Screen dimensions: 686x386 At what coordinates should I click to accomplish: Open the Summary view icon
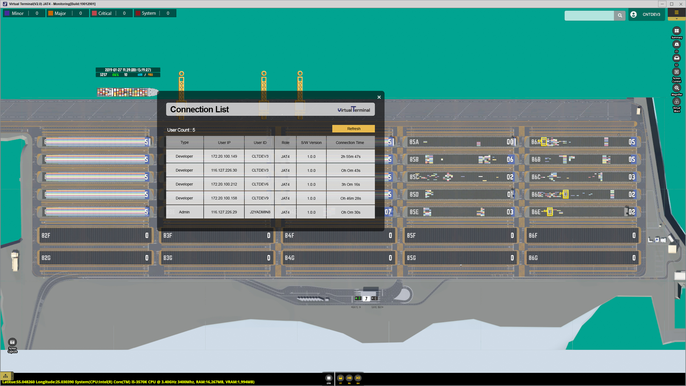pyautogui.click(x=676, y=31)
